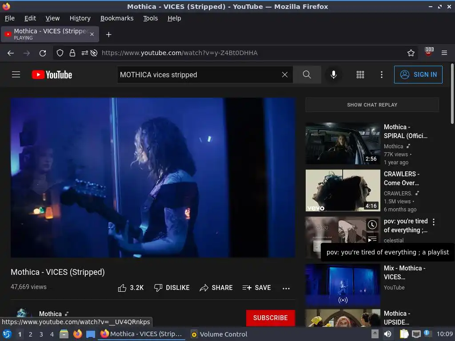Click the Mothica - SPIRAL title link
The height and width of the screenshot is (341, 455).
click(406, 131)
